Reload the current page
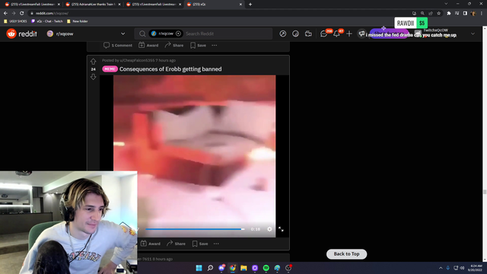The image size is (487, 274). coord(22,14)
